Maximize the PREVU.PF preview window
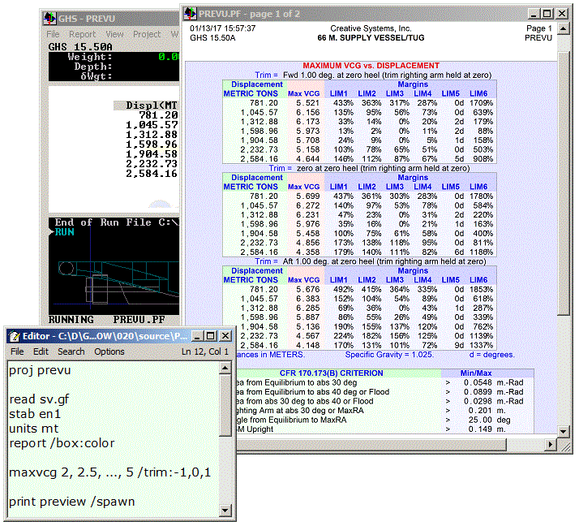 click(x=547, y=14)
